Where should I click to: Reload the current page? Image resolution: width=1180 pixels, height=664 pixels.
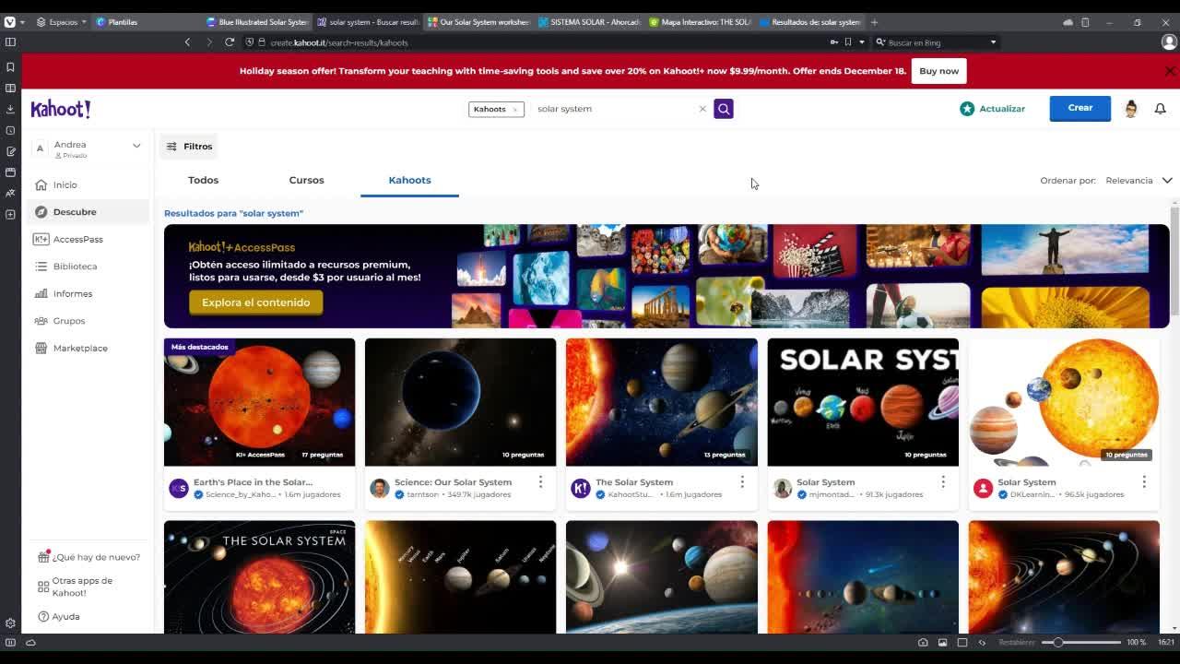pos(230,42)
